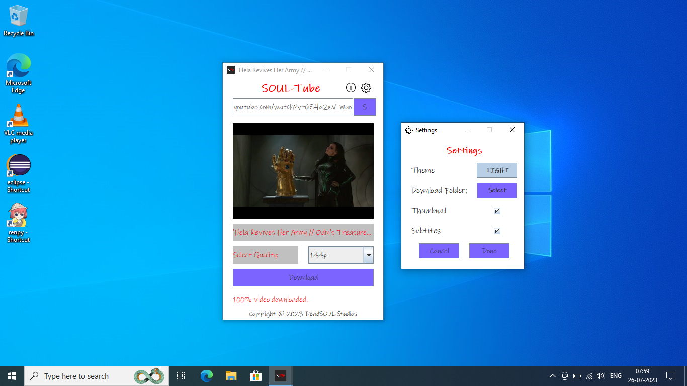Screen dimensions: 687x386
Task: Click the red Settings heading text
Action: point(464,150)
